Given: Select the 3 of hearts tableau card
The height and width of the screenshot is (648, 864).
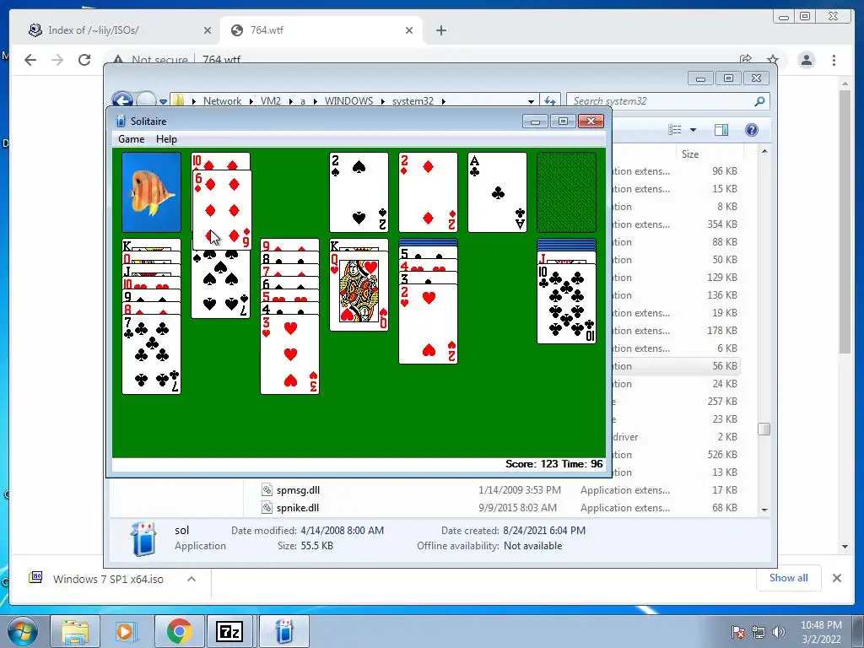Looking at the screenshot, I should (290, 354).
